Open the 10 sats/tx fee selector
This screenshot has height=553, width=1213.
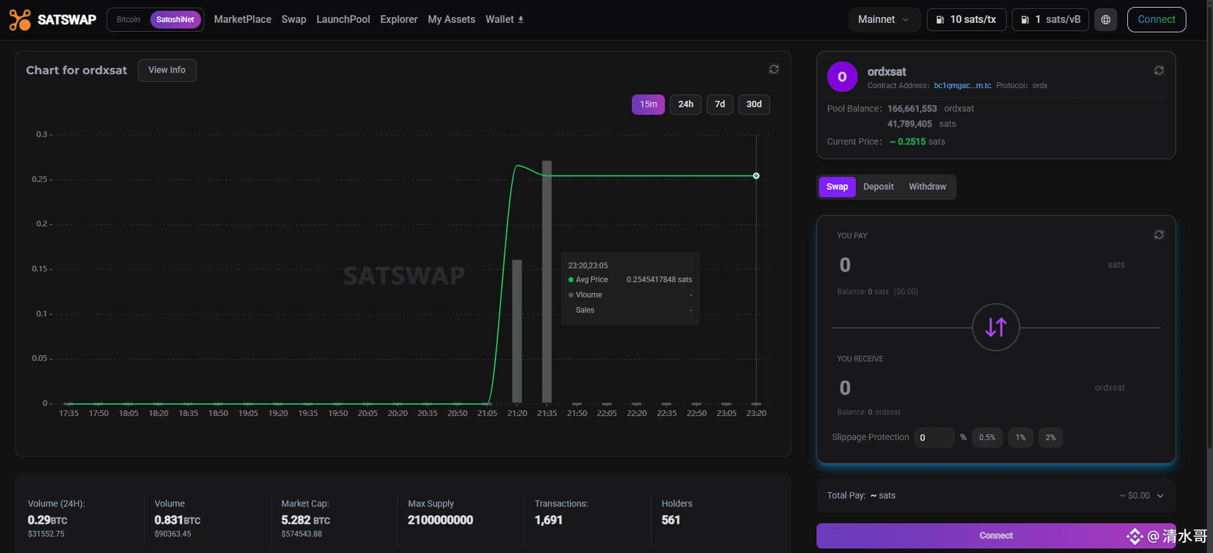[966, 20]
